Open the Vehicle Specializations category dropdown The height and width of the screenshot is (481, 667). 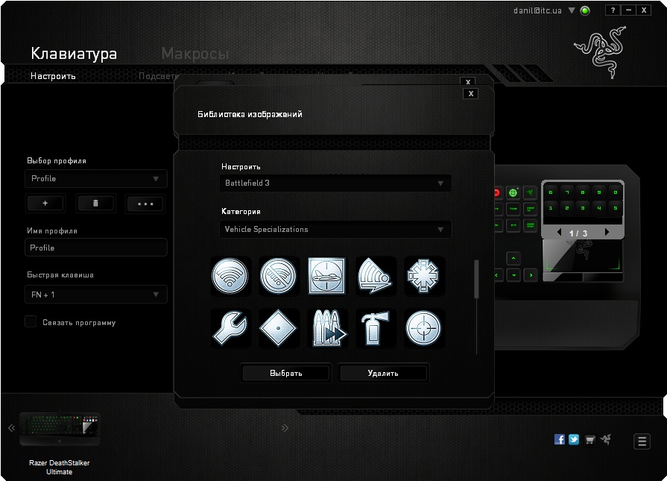pyautogui.click(x=335, y=230)
